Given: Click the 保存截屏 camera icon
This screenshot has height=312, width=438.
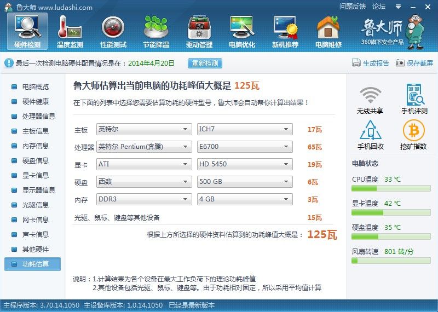Looking at the screenshot, I should coord(400,62).
